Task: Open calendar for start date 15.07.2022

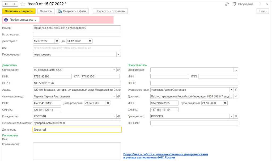Action: (x=57, y=41)
